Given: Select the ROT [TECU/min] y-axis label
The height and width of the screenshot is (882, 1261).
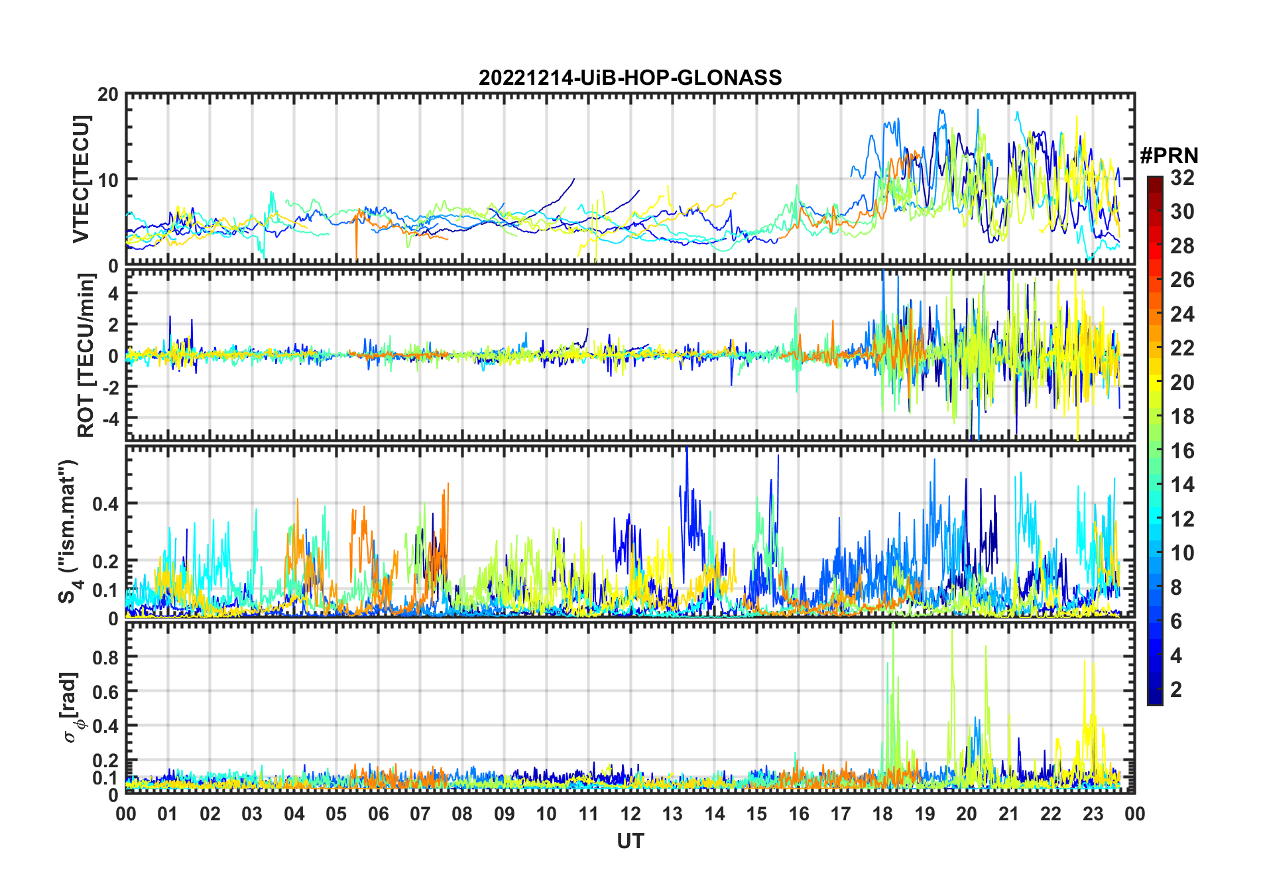Looking at the screenshot, I should (86, 355).
